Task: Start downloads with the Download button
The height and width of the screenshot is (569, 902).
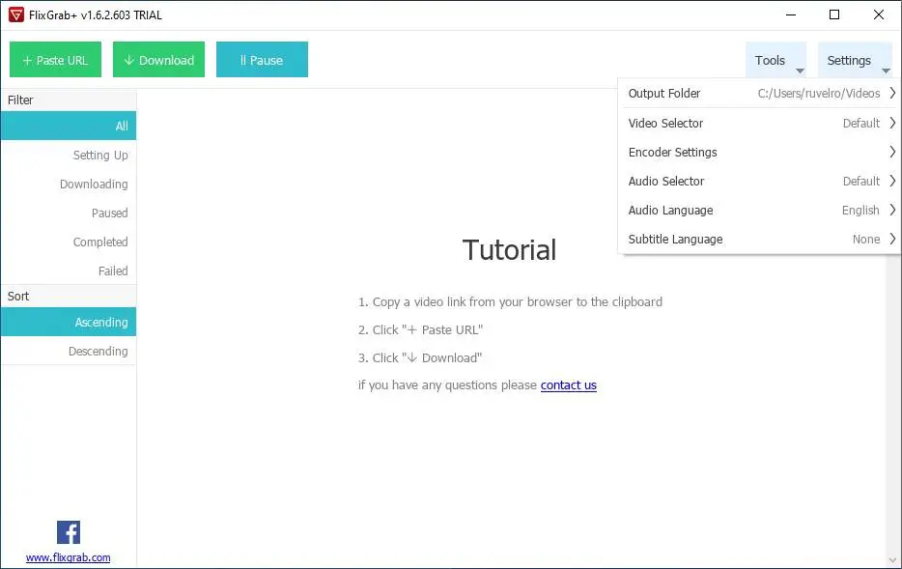Action: click(158, 59)
